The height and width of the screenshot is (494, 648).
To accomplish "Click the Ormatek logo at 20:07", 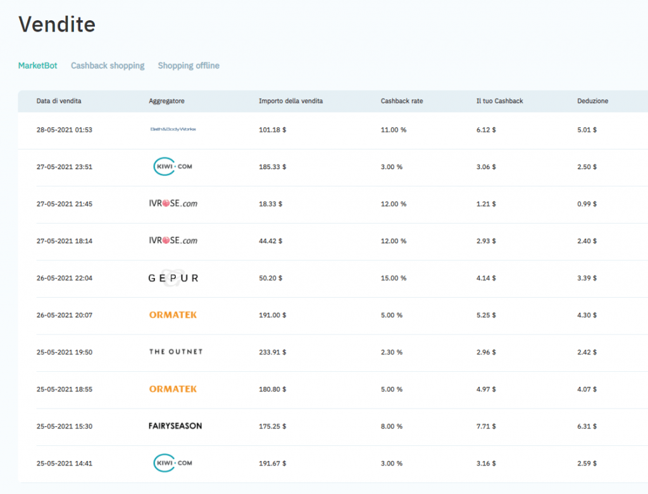I will [173, 315].
